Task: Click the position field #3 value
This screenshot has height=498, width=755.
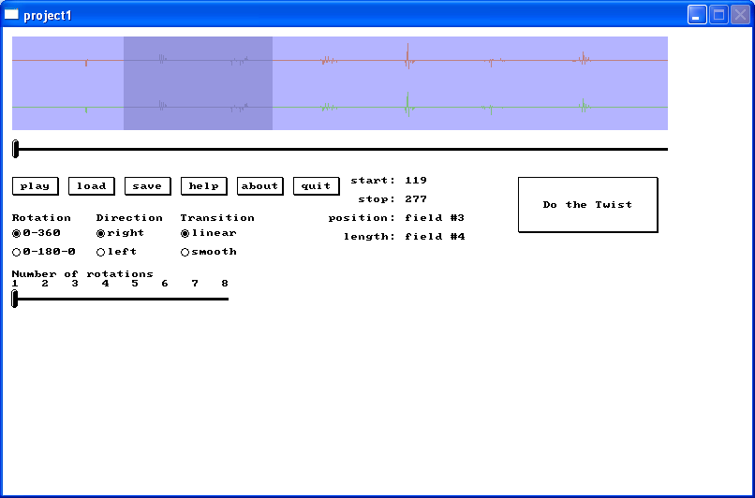Action: pos(435,218)
